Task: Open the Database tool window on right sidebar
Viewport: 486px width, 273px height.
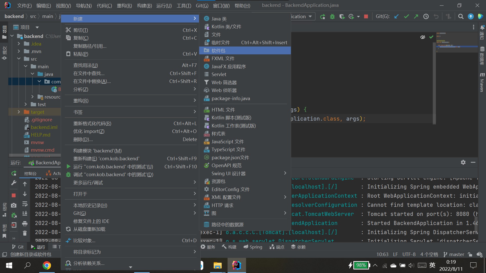Action: coord(482,56)
